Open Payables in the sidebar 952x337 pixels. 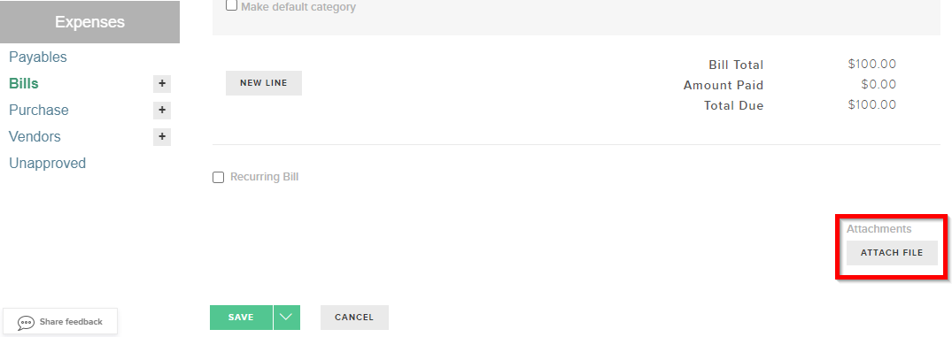[38, 57]
